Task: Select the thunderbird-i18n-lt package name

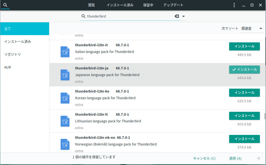Action: point(92,115)
